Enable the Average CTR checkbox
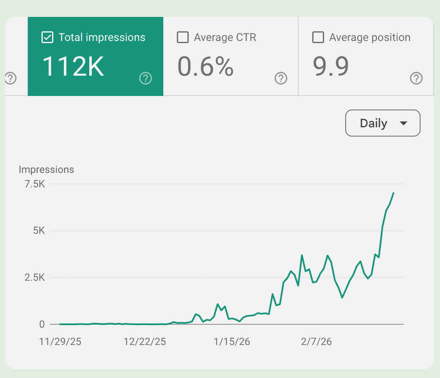 click(182, 37)
